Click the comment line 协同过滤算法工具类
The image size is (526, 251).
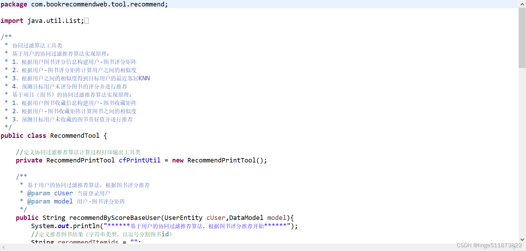37,45
